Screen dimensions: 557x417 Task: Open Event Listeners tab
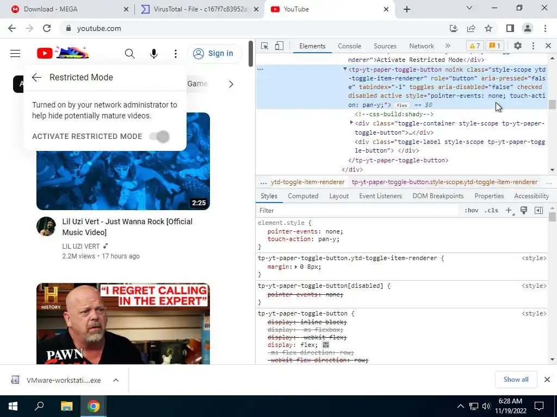380,196
